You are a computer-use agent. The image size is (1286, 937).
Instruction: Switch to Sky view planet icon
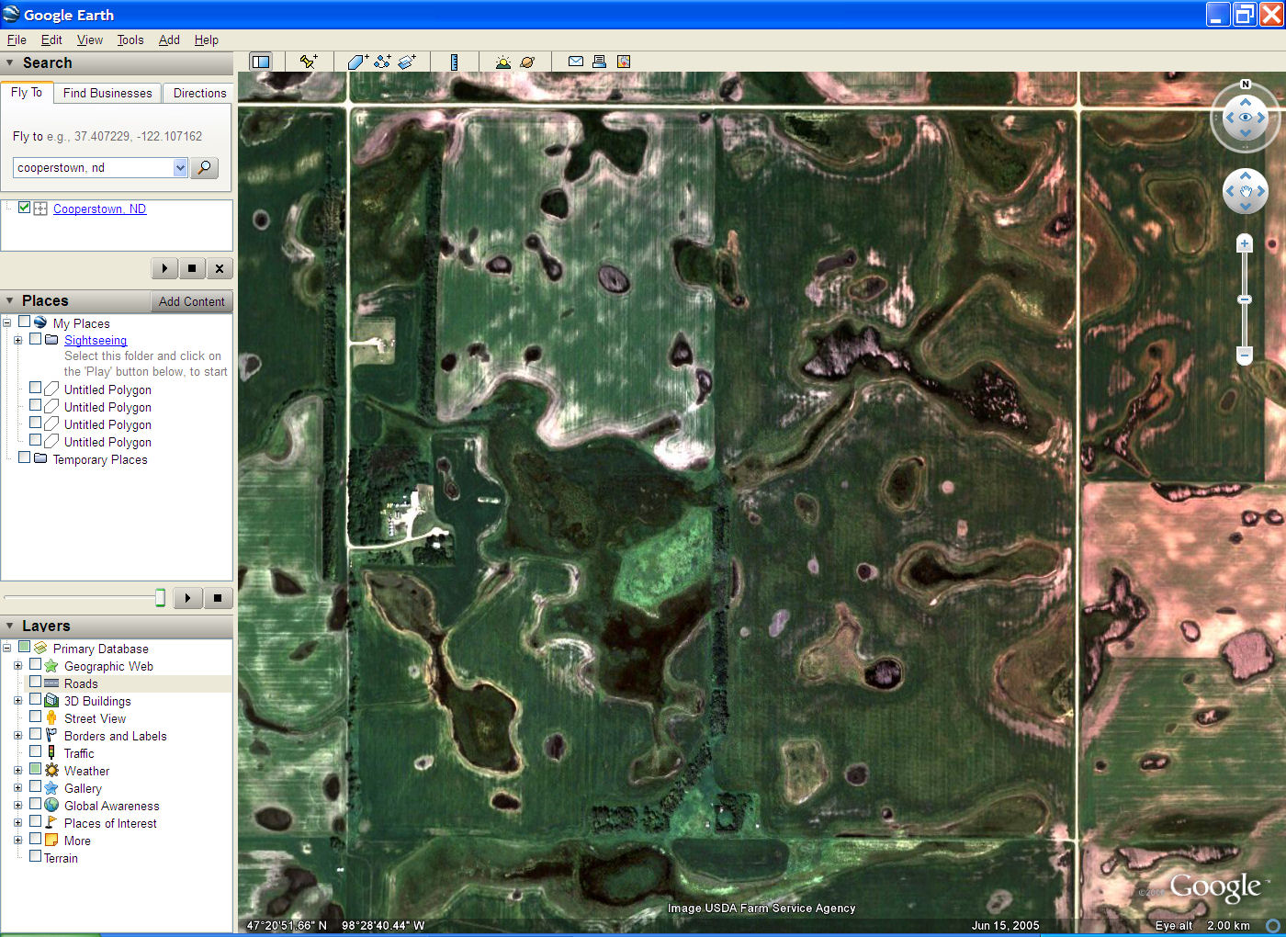pos(527,62)
